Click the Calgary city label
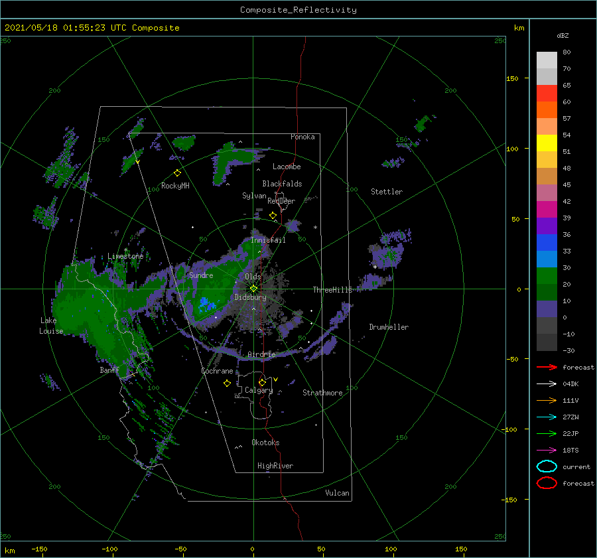The width and height of the screenshot is (597, 558). [x=259, y=390]
